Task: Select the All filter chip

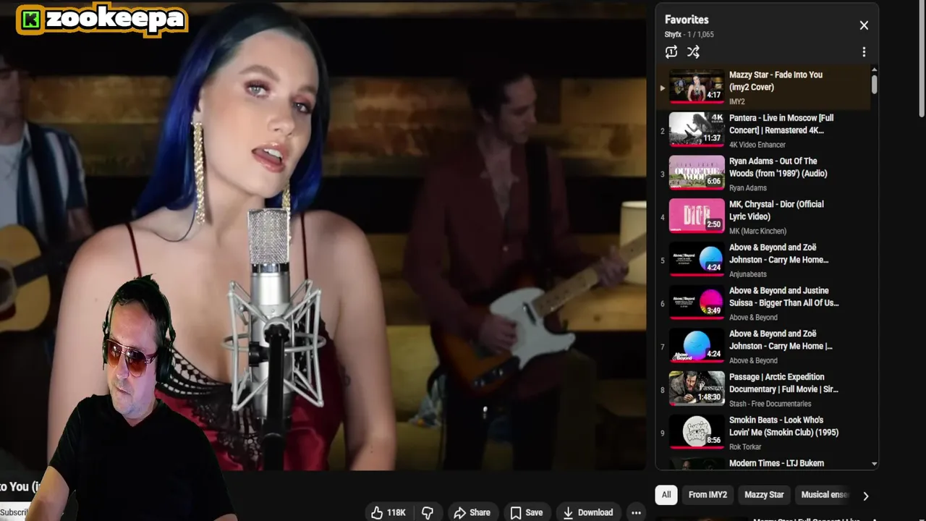Action: click(666, 495)
